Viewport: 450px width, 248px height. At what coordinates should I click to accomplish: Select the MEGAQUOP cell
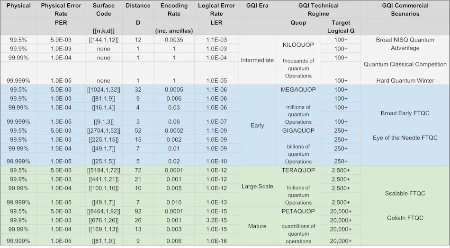pyautogui.click(x=298, y=90)
